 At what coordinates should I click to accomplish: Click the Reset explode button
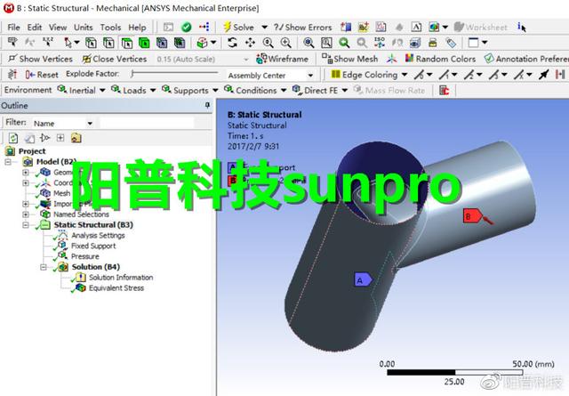tap(42, 75)
